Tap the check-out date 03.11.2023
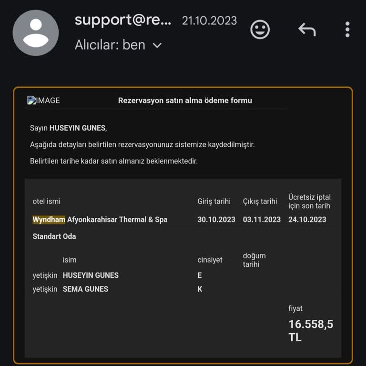The width and height of the screenshot is (366, 366). coord(262,220)
